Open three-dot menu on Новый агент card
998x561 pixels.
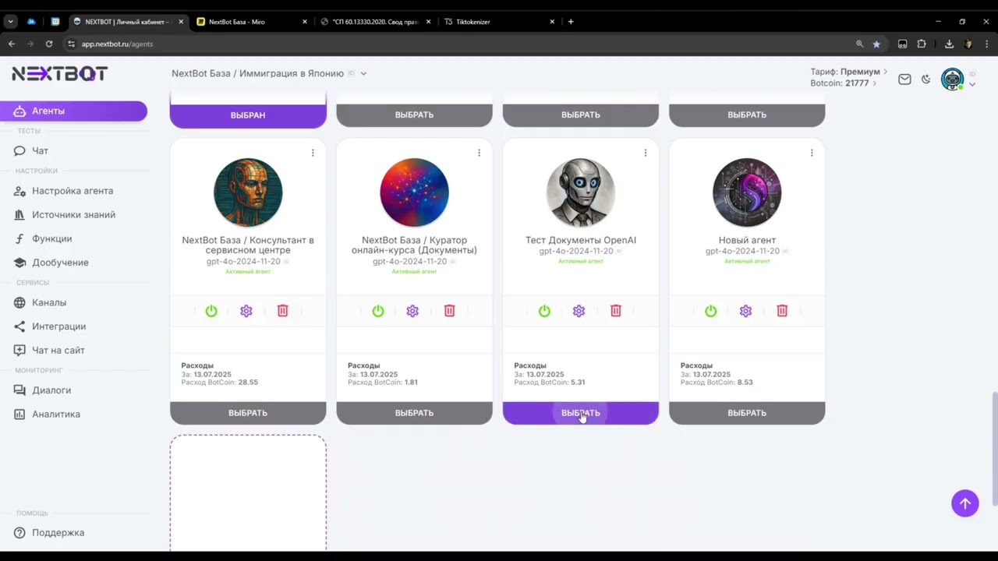(812, 153)
